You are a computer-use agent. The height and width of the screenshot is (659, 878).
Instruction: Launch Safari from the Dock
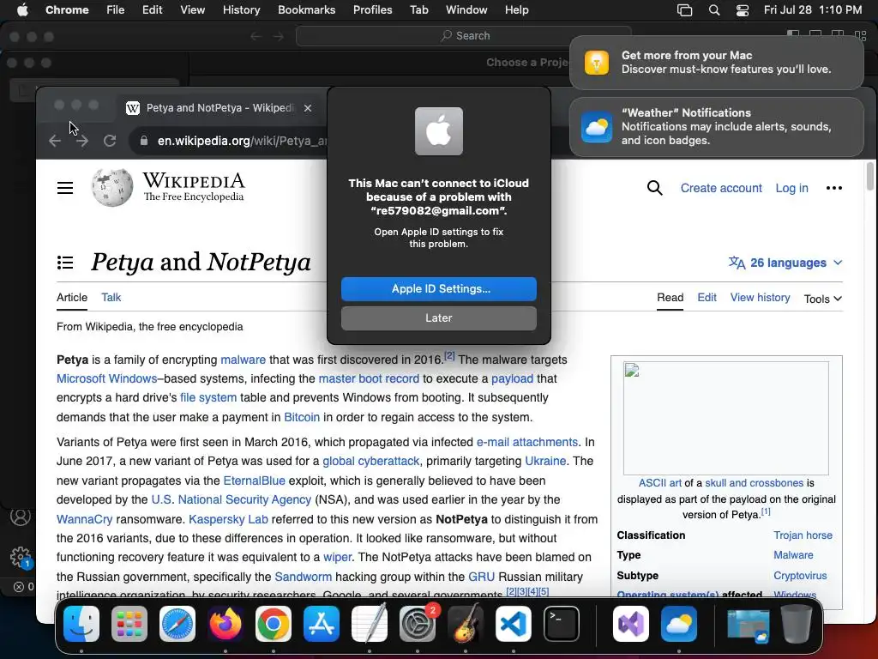coord(177,624)
